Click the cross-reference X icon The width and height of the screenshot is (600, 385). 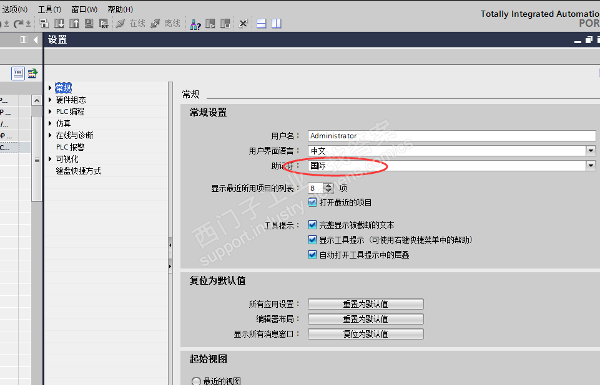click(x=243, y=24)
